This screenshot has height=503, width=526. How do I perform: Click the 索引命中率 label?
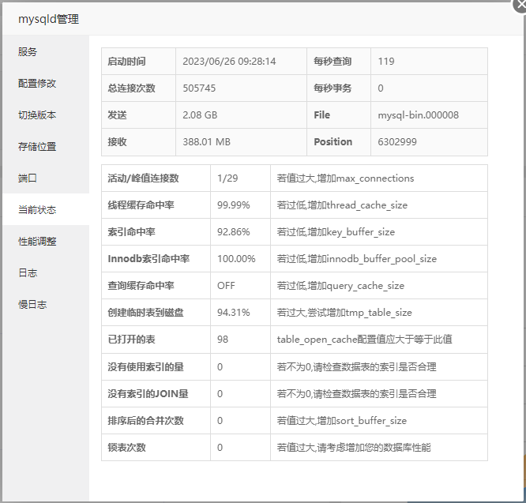131,231
